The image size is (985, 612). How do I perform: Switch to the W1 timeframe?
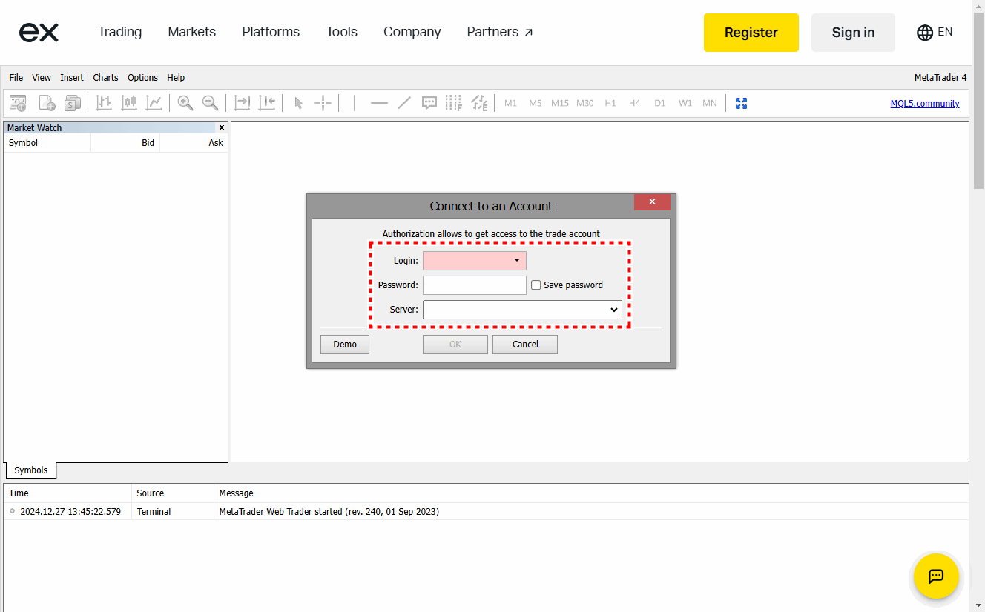coord(685,103)
